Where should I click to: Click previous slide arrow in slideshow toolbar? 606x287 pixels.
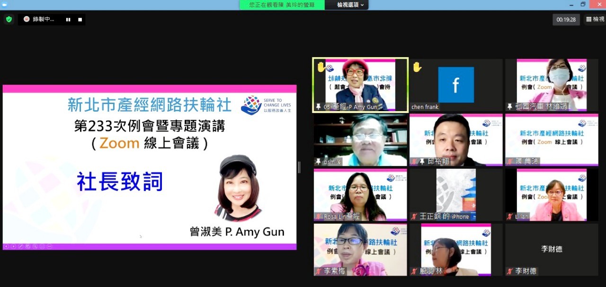tap(6, 246)
